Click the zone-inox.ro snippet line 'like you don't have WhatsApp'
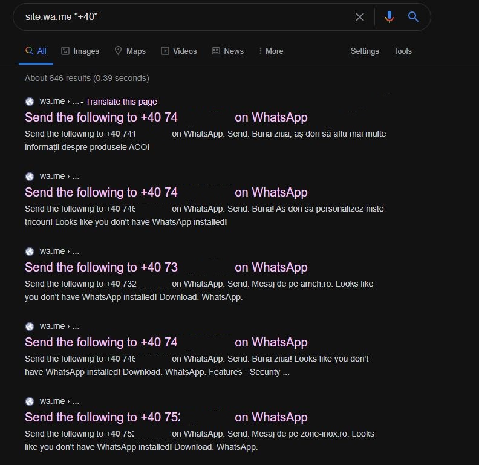479x465 pixels. [141, 447]
